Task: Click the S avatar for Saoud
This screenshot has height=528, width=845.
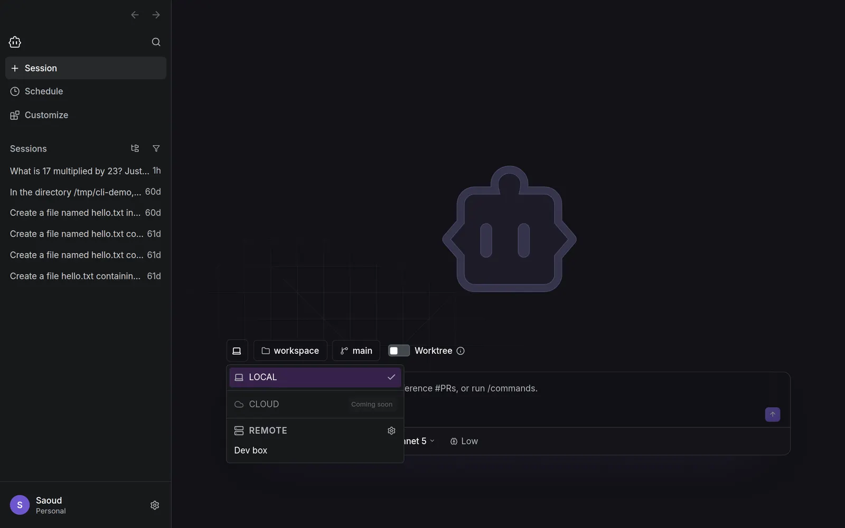Action: [20, 505]
